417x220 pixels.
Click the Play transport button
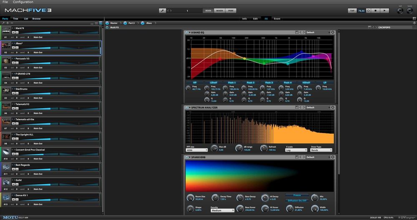tap(384, 11)
